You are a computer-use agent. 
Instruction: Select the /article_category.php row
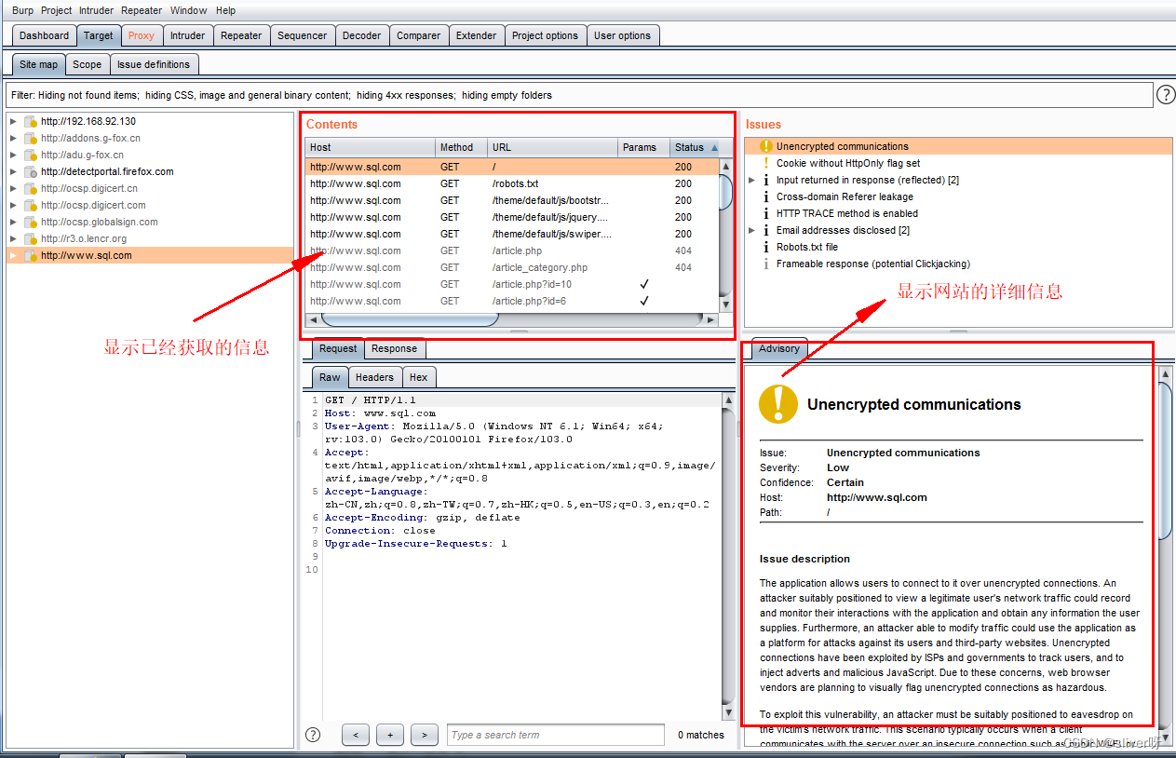coord(512,267)
